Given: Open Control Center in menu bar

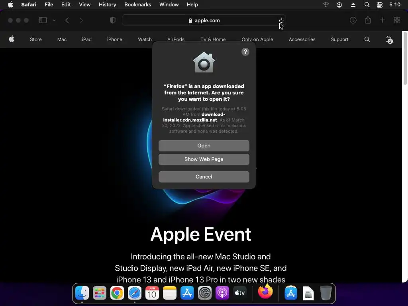Looking at the screenshot, I should click(x=380, y=5).
